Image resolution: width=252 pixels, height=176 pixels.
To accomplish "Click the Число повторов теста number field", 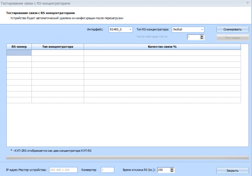I will (193, 37).
